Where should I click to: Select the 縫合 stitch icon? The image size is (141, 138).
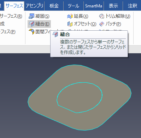[x=31, y=24]
